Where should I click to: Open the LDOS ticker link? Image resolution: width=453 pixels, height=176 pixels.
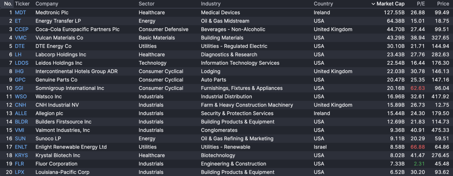click(22, 63)
